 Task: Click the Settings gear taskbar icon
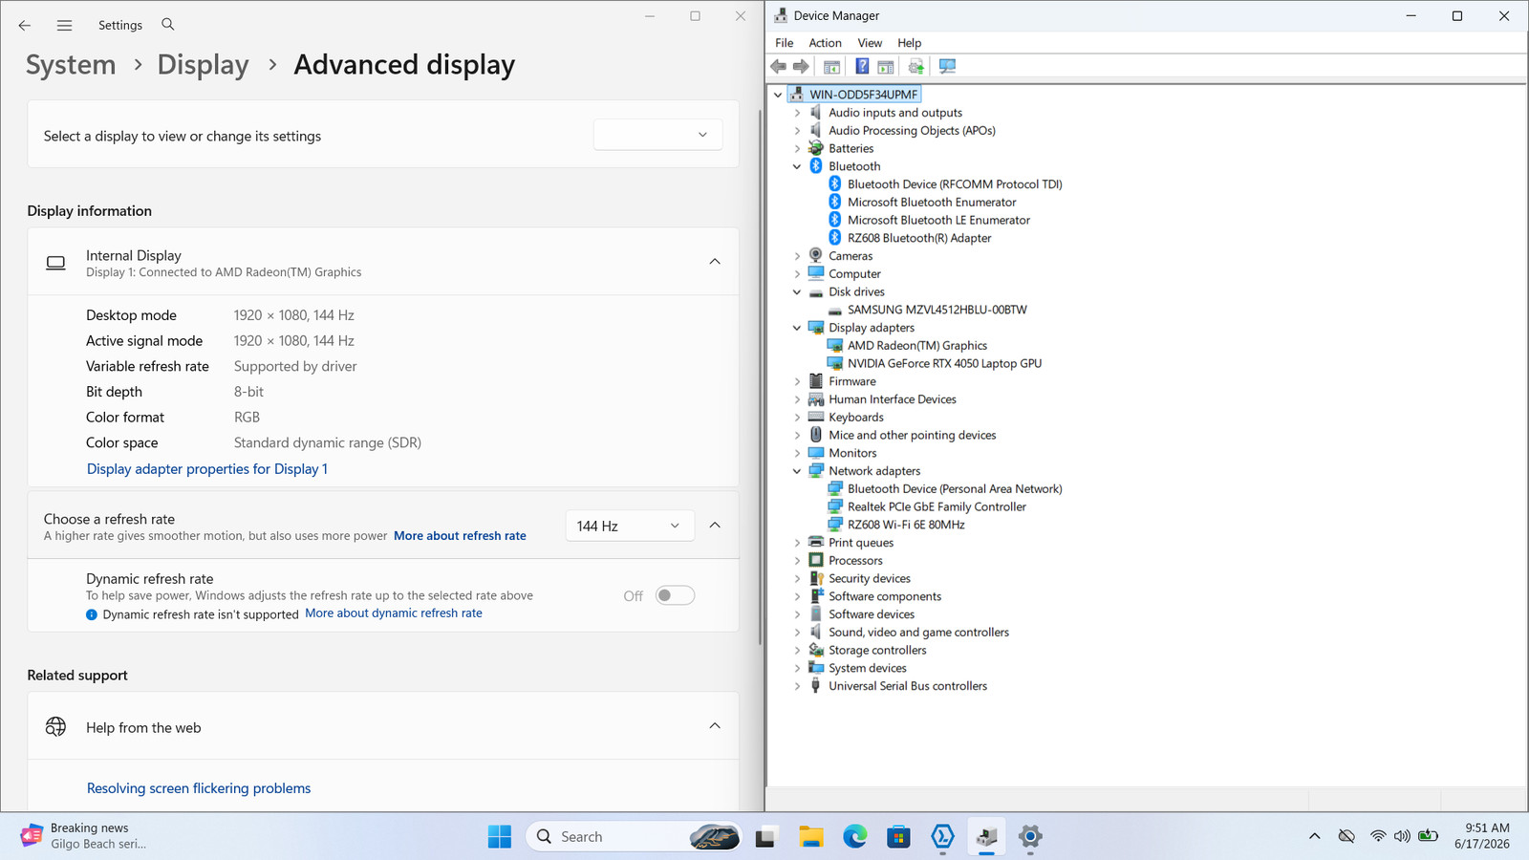tap(1030, 837)
